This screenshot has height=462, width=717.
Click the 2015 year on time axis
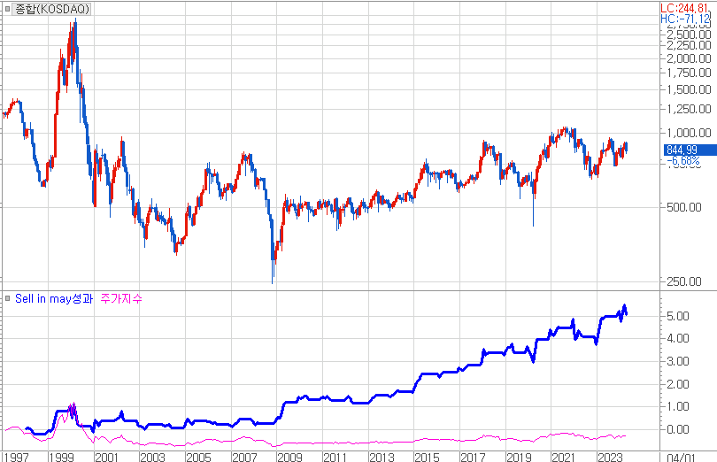point(426,456)
